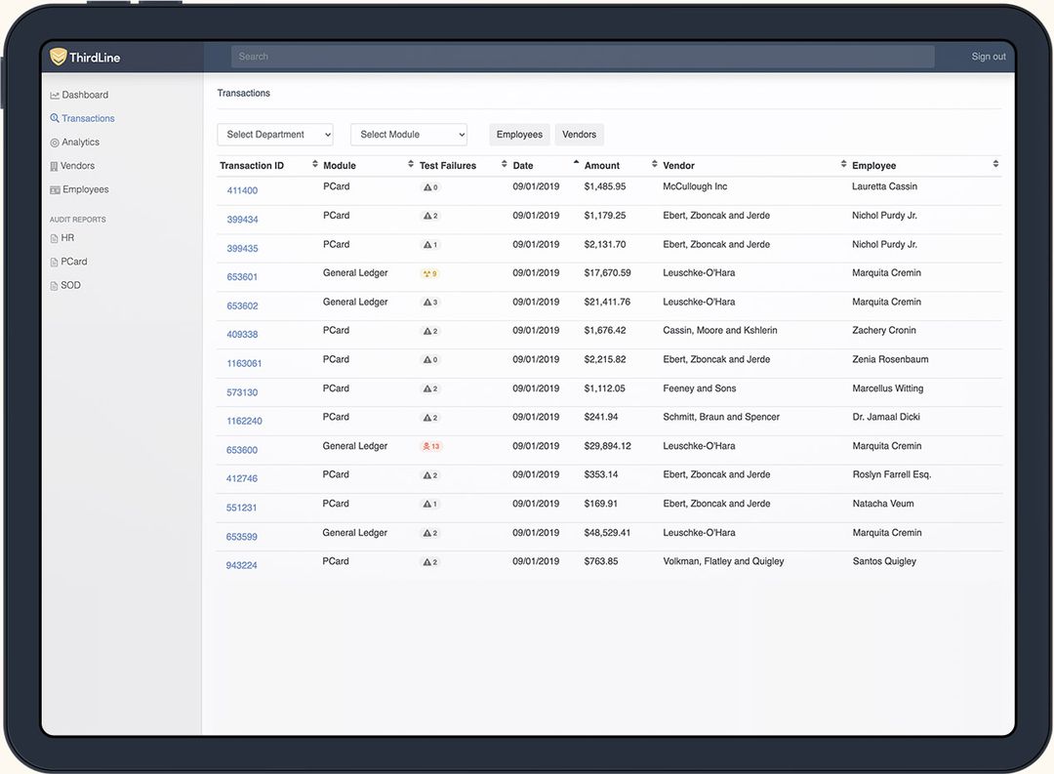
Task: Open transaction 399435
Action: pyautogui.click(x=242, y=249)
